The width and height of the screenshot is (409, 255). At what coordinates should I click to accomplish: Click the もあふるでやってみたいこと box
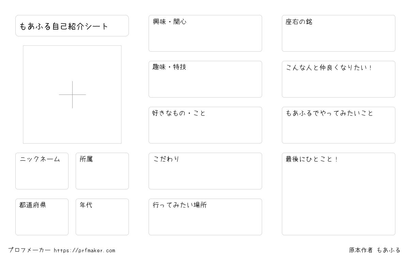(338, 125)
